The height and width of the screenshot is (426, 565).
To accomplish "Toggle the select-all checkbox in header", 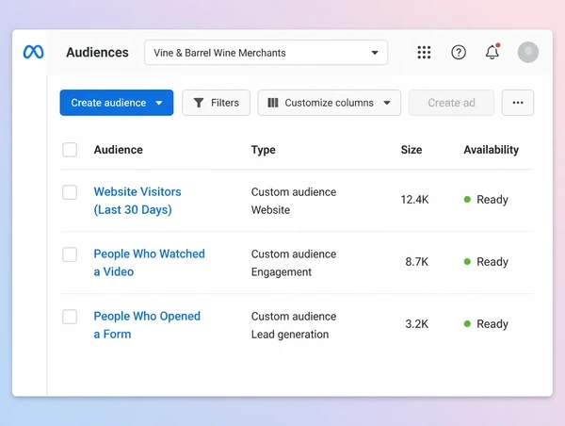I will tap(70, 150).
